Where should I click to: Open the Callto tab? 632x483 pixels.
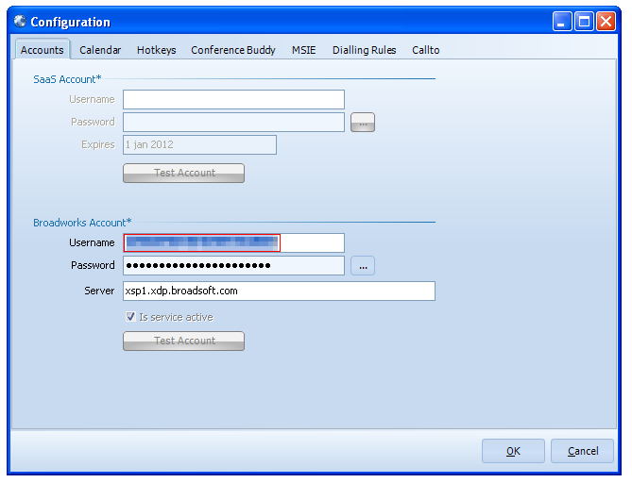click(425, 50)
